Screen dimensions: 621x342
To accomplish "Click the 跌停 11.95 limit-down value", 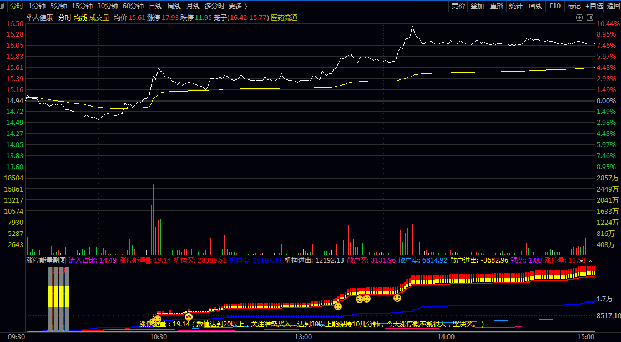I will click(x=196, y=17).
